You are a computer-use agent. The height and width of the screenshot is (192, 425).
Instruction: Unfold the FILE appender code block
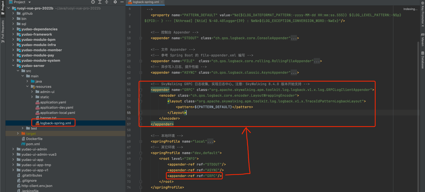tap(141, 61)
